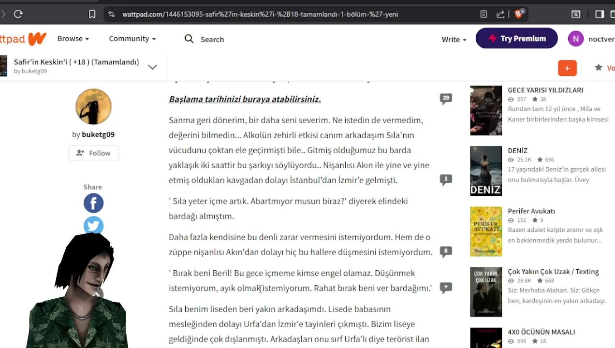
Task: Click the Share label above social icons
Action: [92, 187]
